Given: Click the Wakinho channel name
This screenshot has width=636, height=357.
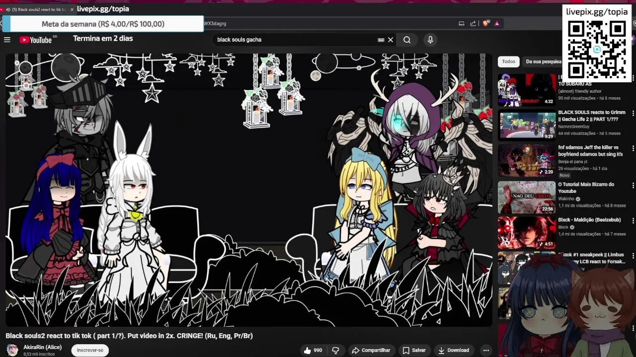Looking at the screenshot, I should click(x=566, y=199).
